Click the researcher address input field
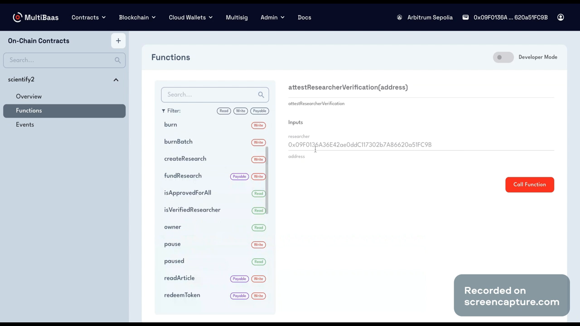 (421, 145)
